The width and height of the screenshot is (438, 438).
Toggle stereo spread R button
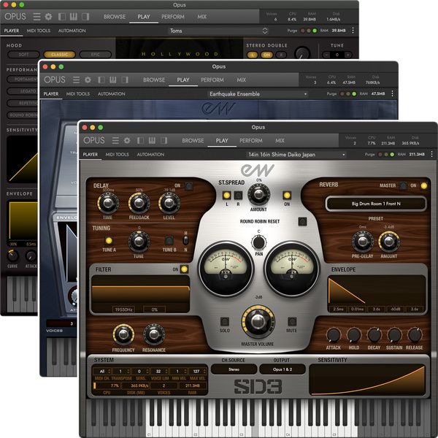pyautogui.click(x=238, y=195)
